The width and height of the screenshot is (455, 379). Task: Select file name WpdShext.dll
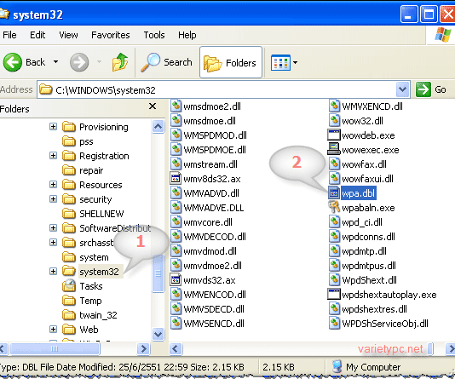click(369, 280)
